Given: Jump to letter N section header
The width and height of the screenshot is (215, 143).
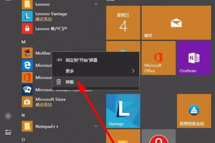Looking at the screenshot, I should point(23,115).
